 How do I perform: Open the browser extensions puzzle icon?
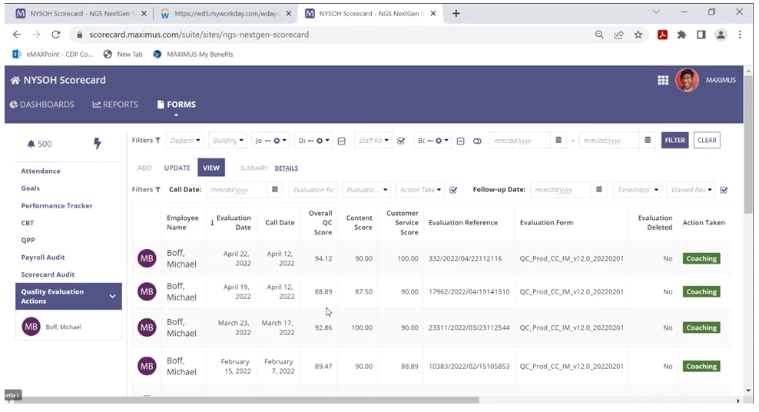tap(681, 35)
